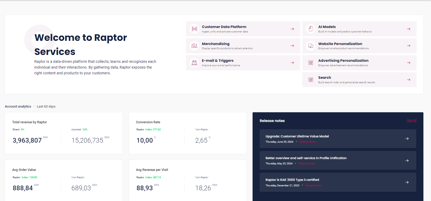The height and width of the screenshot is (201, 431).
Task: Click the arrow on AI Models card
Action: click(409, 29)
